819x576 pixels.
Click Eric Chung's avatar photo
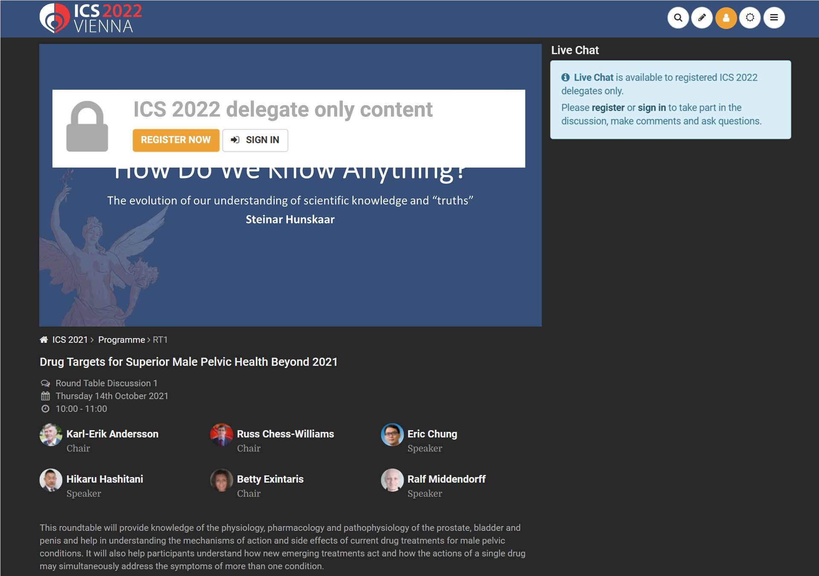pyautogui.click(x=392, y=435)
